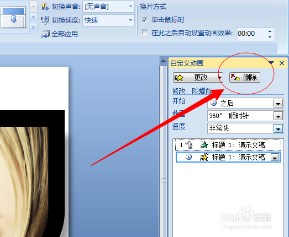289x237 pixels.
Task: Select the push-down transition thumbnail
Action: tap(13, 18)
